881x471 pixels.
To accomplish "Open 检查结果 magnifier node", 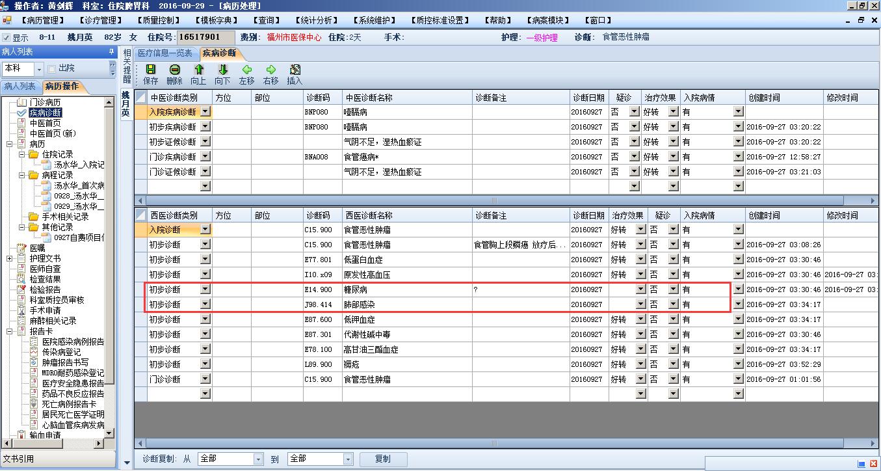I will point(45,279).
